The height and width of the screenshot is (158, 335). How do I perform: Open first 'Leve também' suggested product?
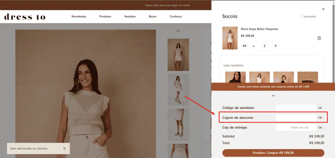click(236, 77)
